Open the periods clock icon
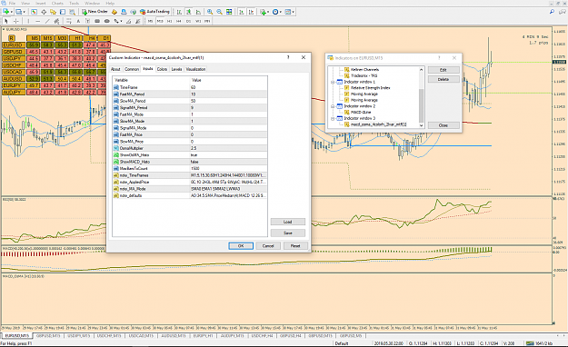Screen dimensions: 568x347 tap(275, 12)
